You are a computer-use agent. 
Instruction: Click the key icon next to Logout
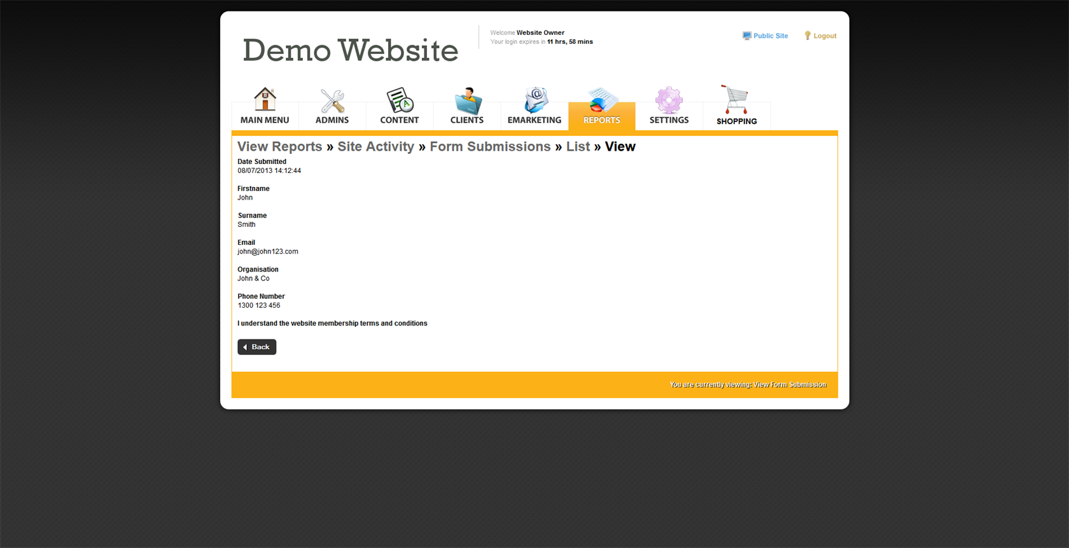[x=807, y=36]
